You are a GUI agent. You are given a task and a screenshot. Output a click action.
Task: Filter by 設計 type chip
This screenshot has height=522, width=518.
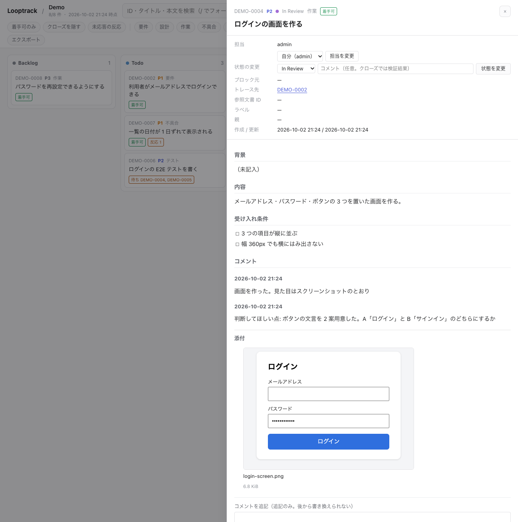coord(165,27)
